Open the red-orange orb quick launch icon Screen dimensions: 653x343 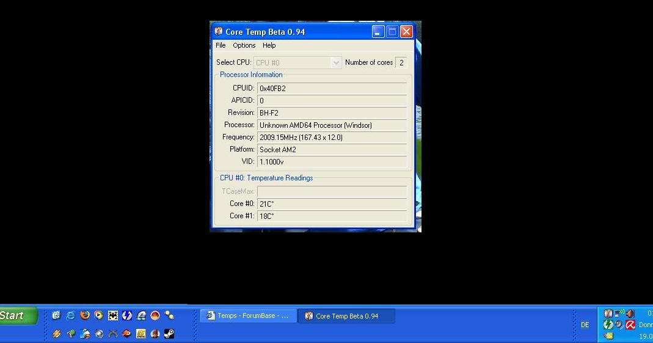(x=155, y=315)
